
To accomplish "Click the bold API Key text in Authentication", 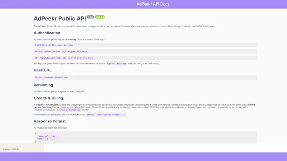I will pos(72,39).
